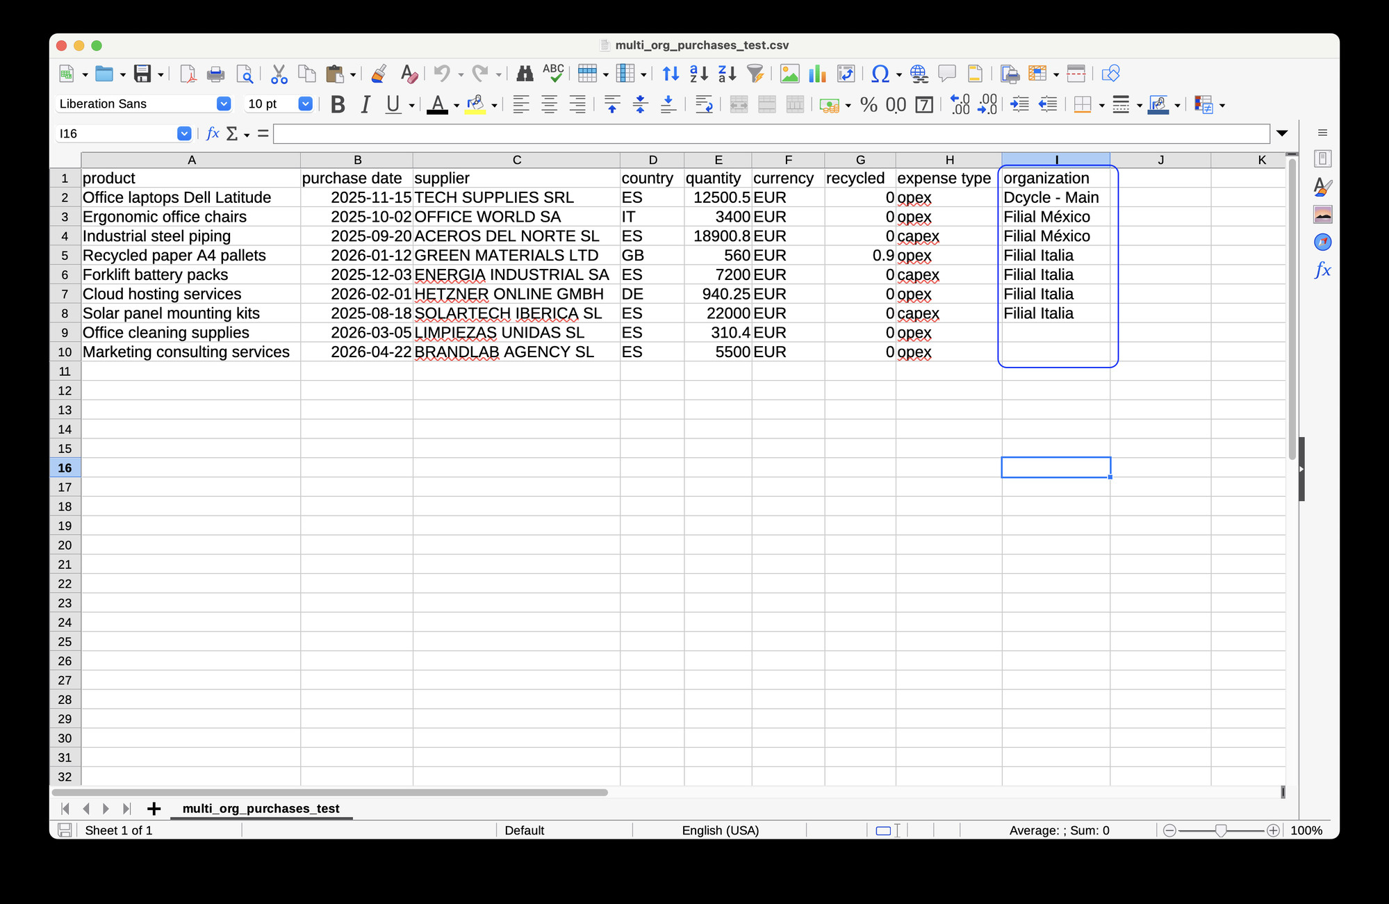Image resolution: width=1389 pixels, height=904 pixels.
Task: Insert Image toolbar icon
Action: (789, 74)
